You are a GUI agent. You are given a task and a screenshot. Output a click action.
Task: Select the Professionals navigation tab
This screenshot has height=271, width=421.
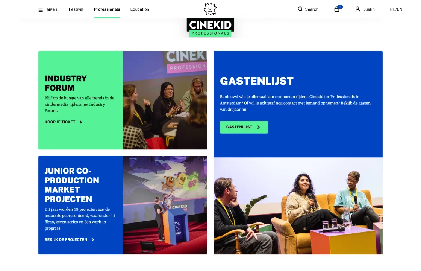click(107, 9)
